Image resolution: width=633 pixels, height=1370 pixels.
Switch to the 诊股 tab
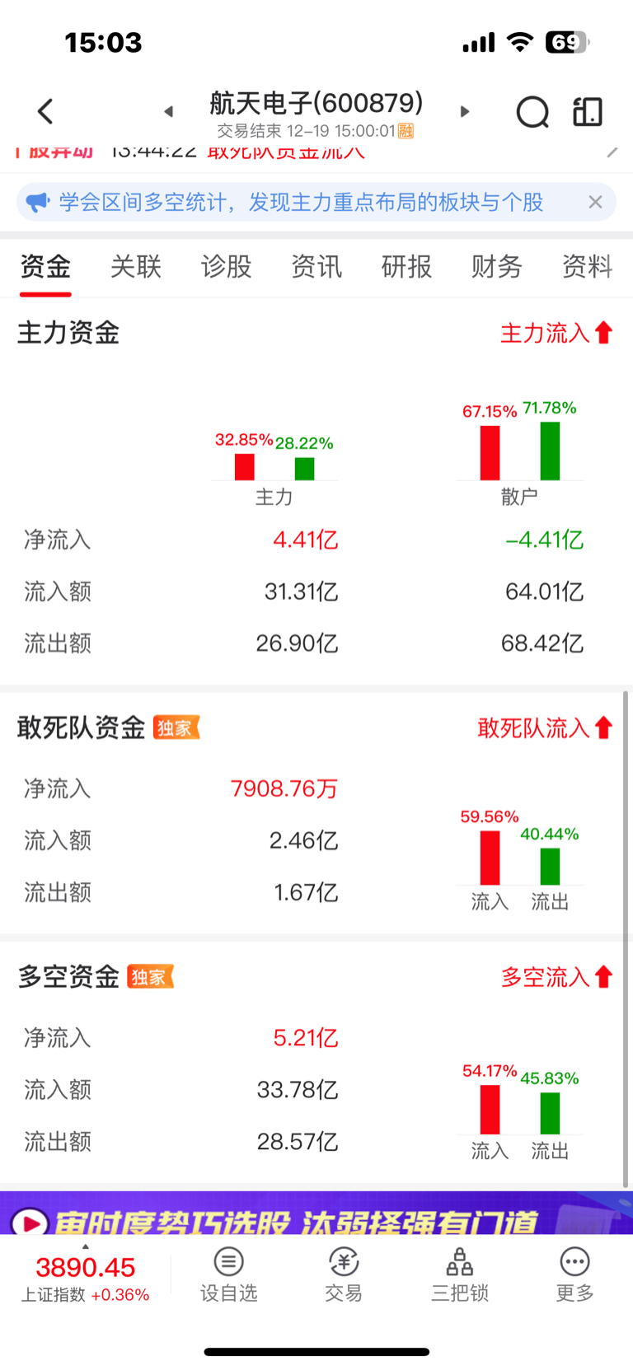click(x=226, y=266)
